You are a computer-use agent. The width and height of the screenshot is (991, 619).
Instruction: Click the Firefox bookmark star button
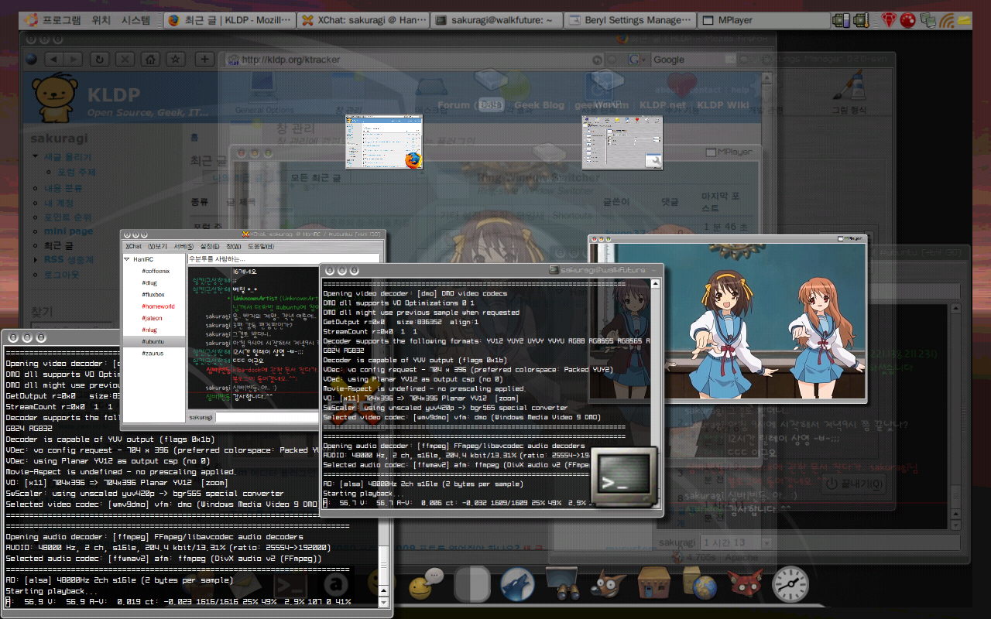tap(177, 59)
